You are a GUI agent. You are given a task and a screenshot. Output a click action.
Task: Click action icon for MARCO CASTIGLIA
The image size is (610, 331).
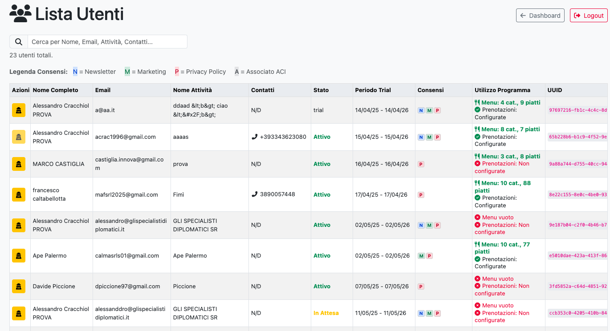19,164
